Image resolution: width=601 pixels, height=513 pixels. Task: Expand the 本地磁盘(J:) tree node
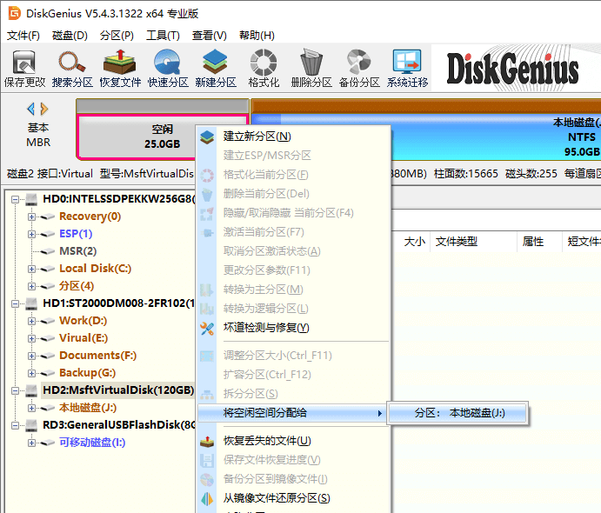(x=31, y=408)
